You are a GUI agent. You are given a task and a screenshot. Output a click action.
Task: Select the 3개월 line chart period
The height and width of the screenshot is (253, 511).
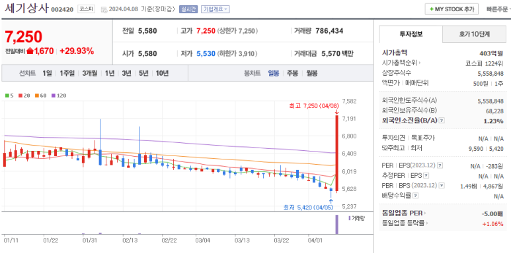90,73
